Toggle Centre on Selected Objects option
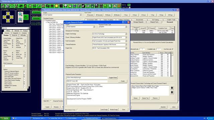The height and width of the screenshot is (120, 214). pos(24,71)
